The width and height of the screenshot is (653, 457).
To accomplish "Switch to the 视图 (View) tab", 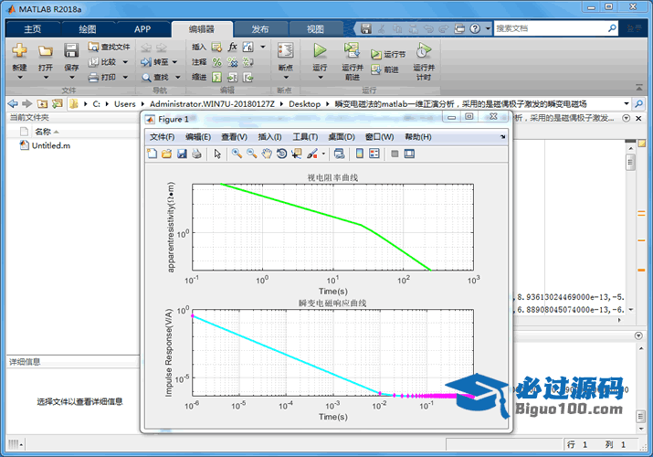I will pos(315,29).
